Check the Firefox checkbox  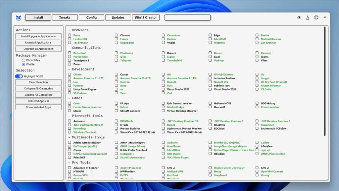257,35
